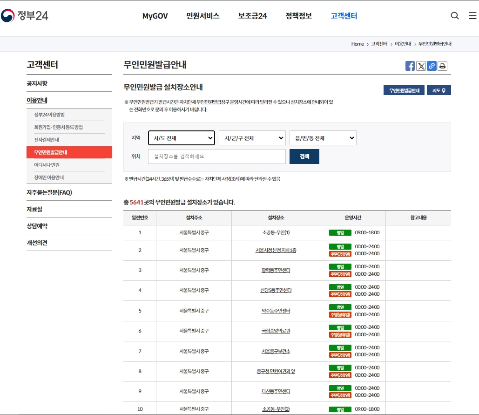Open 정부24 이용방법 submenu
Screen dimensions: 479x415
click(x=49, y=115)
